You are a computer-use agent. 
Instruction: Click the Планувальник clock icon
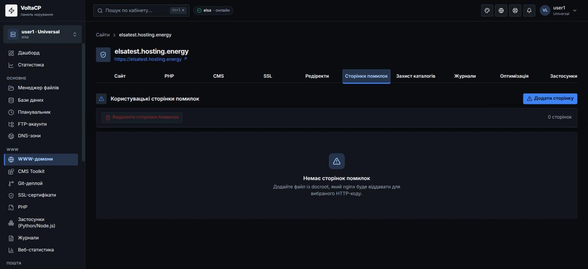pos(11,112)
